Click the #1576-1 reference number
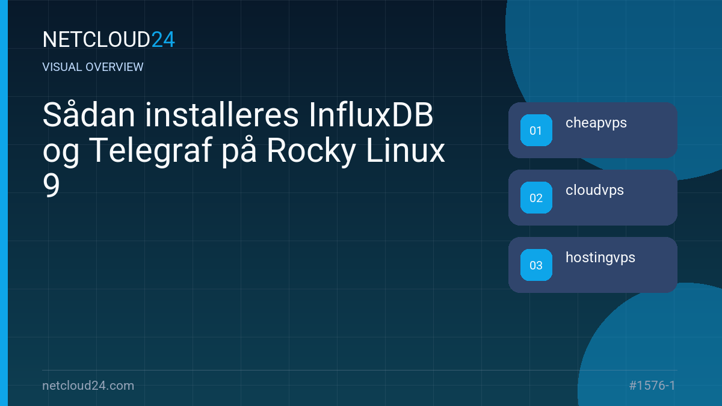This screenshot has height=406, width=722. (x=652, y=386)
